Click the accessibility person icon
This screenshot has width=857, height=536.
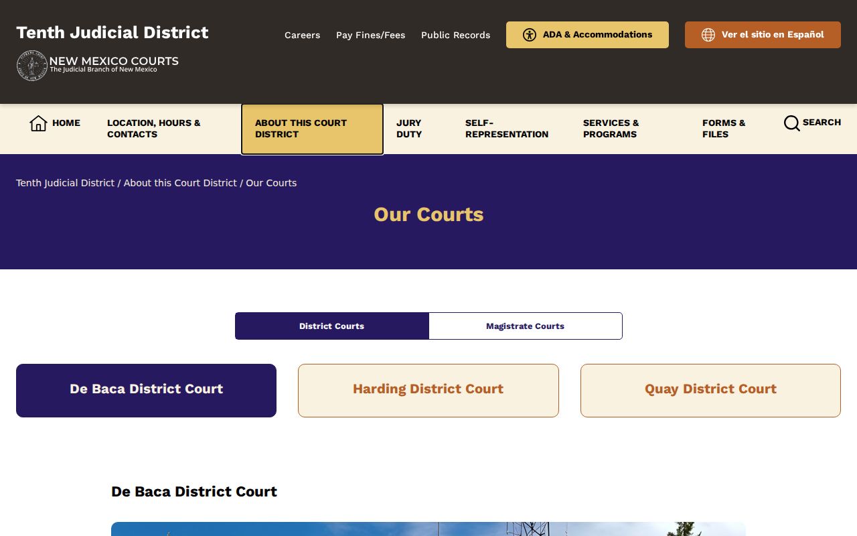click(530, 35)
